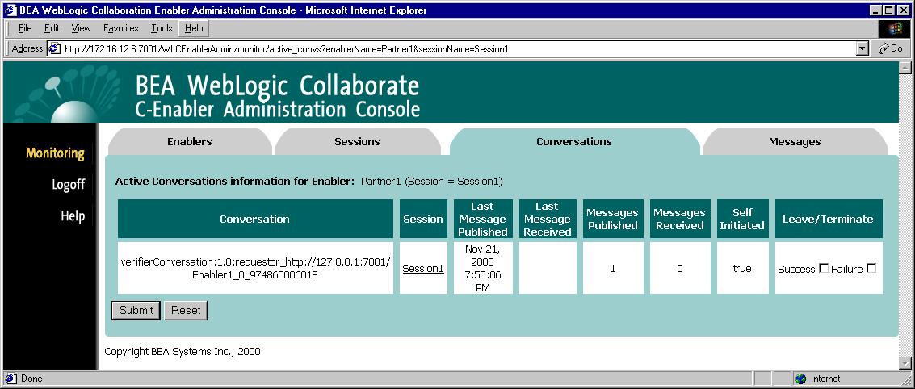Click the Partner1 (Session = Session1) text

point(432,182)
